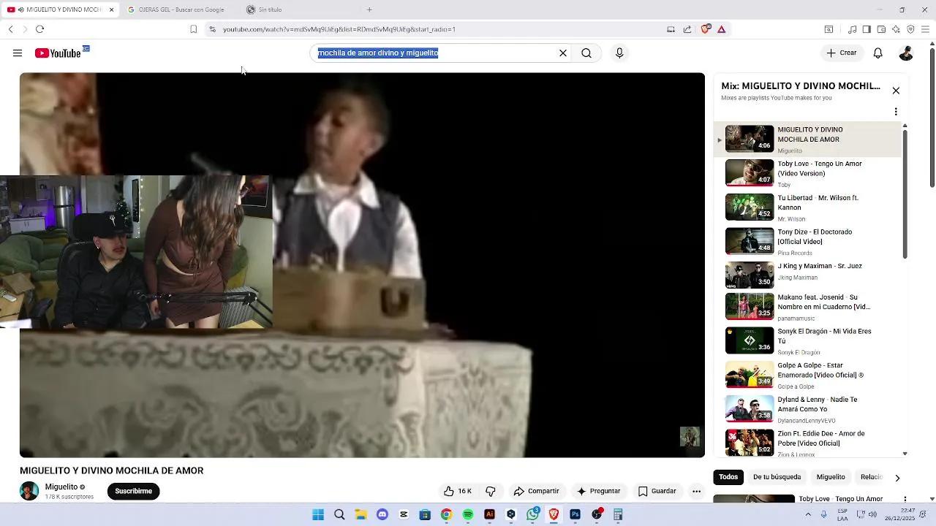Screen dimensions: 936x526
Task: Open the channel watermark on video
Action: point(690,437)
